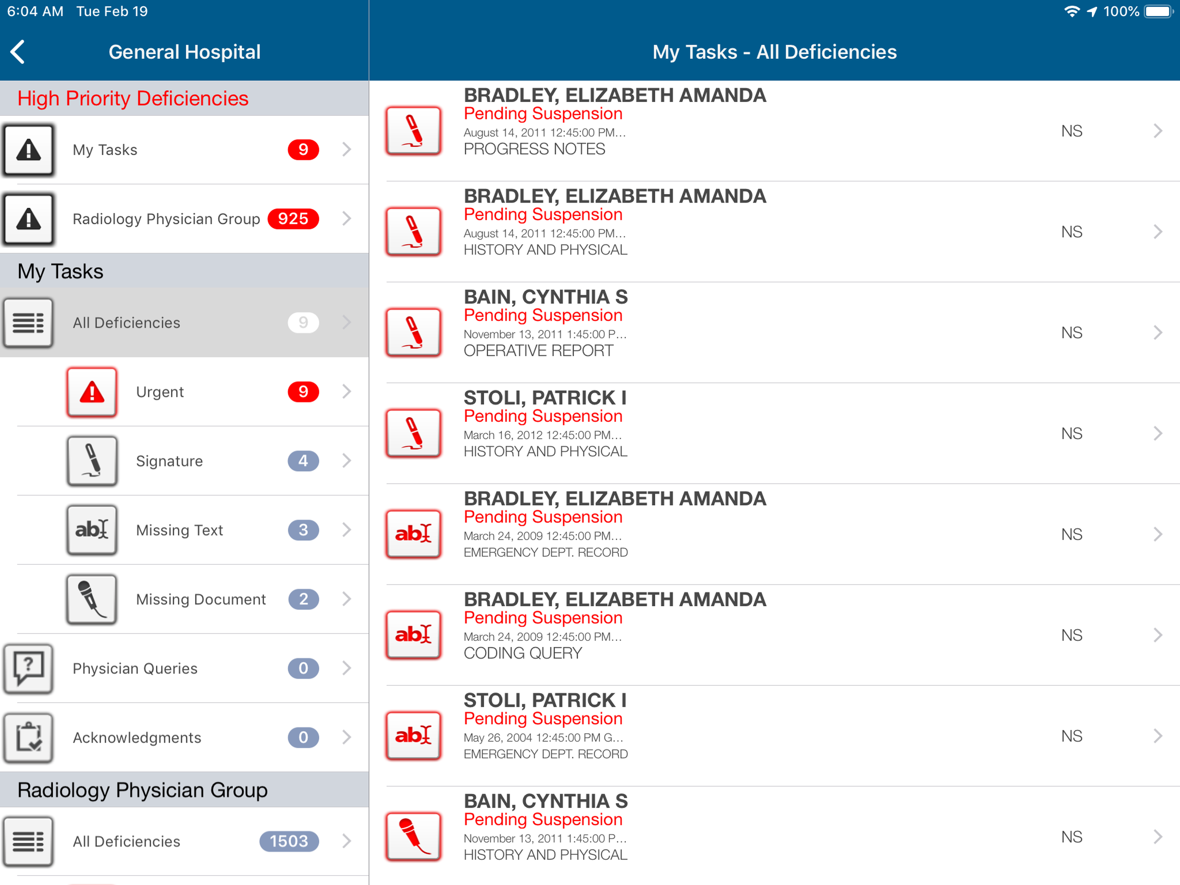
Task: Tap chevron on Bain November 2011 HISTORY AND PHYSICAL row
Action: (x=1158, y=837)
